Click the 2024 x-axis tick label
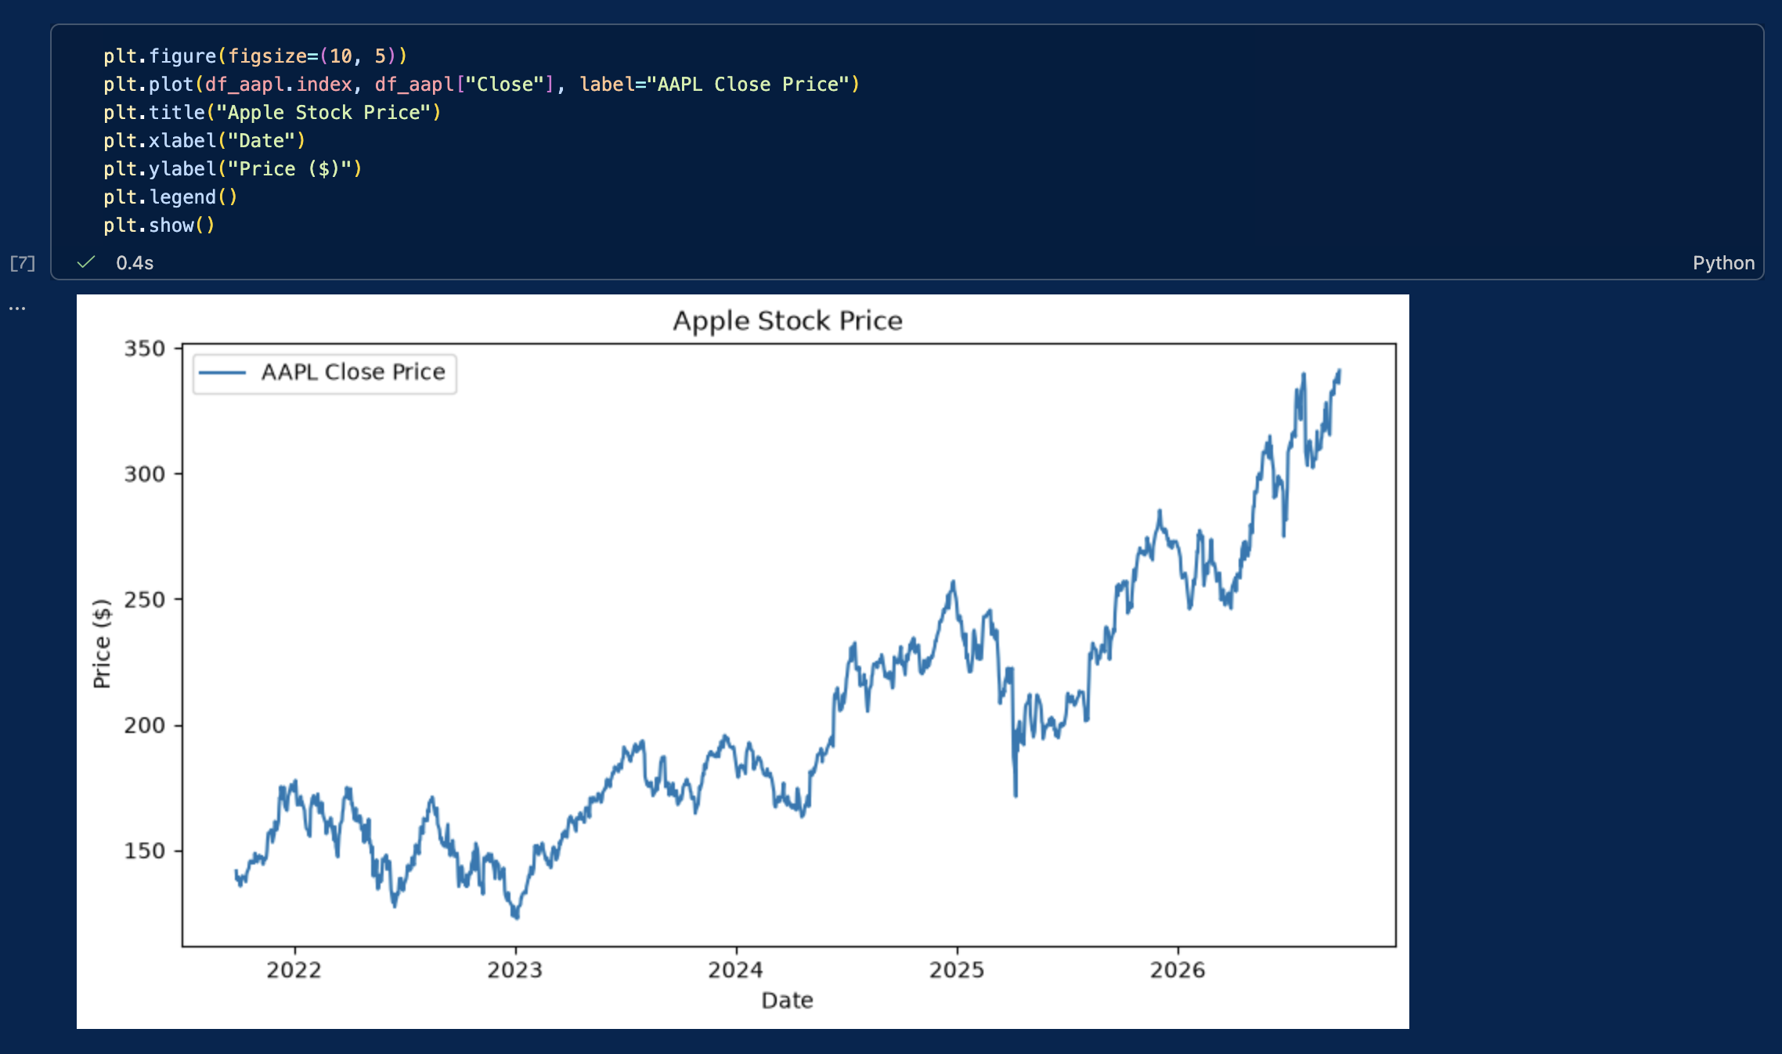This screenshot has width=1782, height=1054. point(736,970)
